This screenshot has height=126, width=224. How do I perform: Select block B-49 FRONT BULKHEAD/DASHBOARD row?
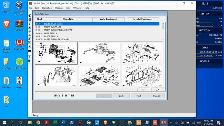pyautogui.click(x=97, y=30)
